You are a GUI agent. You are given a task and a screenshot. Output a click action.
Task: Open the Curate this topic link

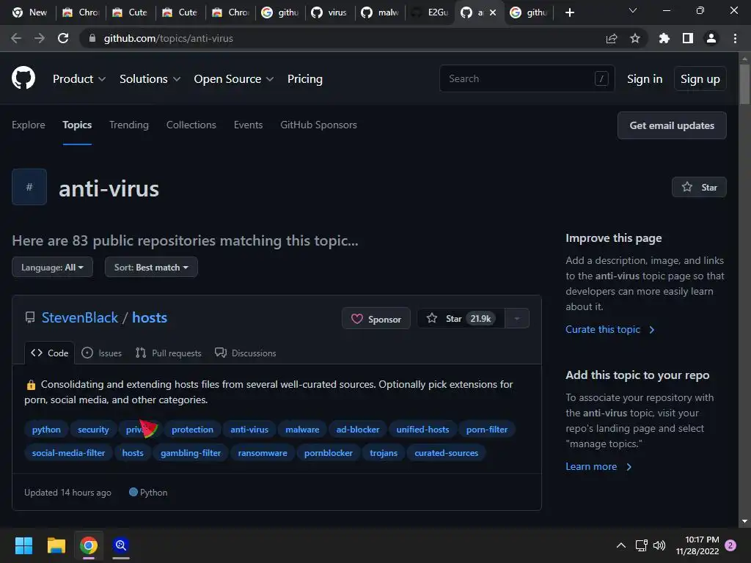point(609,329)
